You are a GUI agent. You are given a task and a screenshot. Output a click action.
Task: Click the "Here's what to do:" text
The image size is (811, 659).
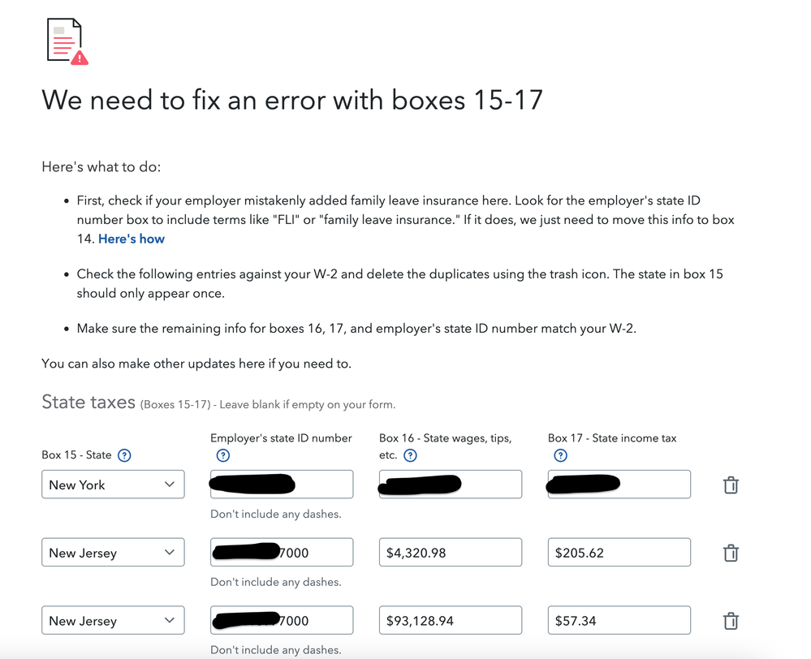point(101,167)
